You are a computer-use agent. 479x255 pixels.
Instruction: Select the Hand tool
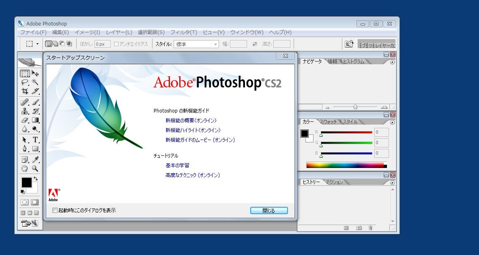click(x=25, y=168)
